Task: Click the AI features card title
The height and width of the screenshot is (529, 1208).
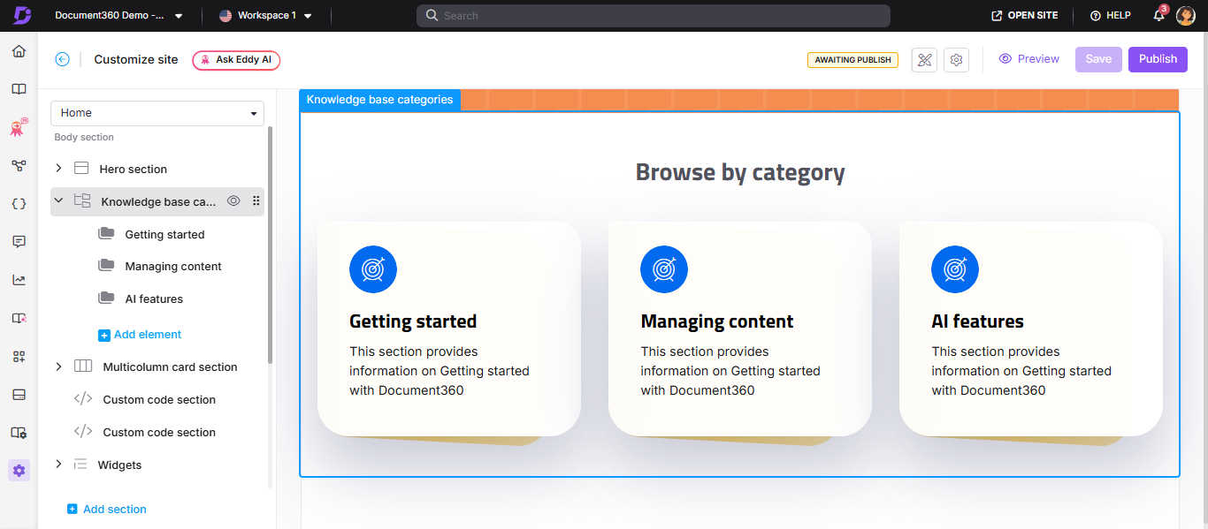Action: 977,321
